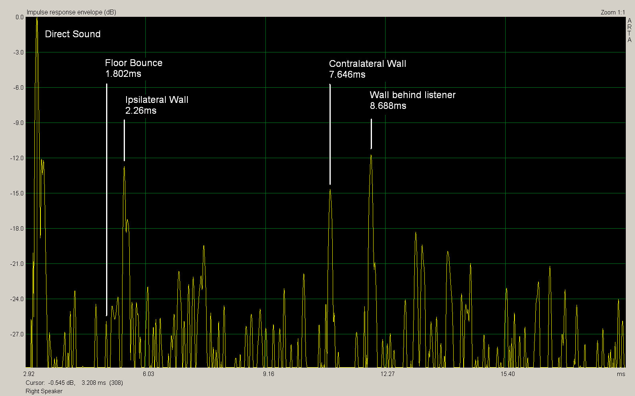Viewport: 635px width, 396px height.
Task: Click the 'Direct Sound' annotation
Action: (72, 34)
